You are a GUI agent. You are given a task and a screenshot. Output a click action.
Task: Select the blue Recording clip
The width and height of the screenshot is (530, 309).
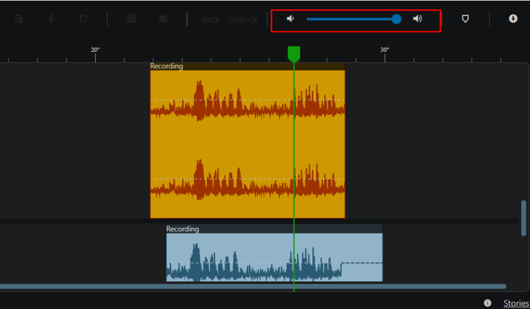274,252
